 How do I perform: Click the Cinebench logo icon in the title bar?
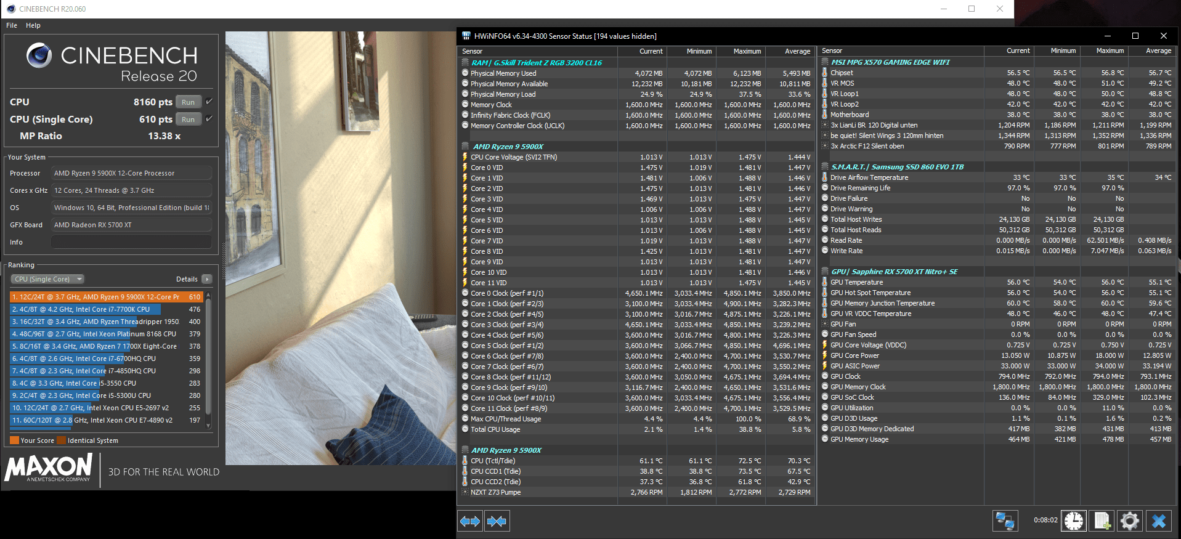[x=10, y=9]
